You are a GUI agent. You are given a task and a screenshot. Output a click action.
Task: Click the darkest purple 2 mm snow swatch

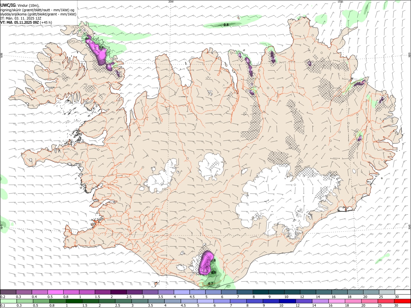(x=118, y=292)
